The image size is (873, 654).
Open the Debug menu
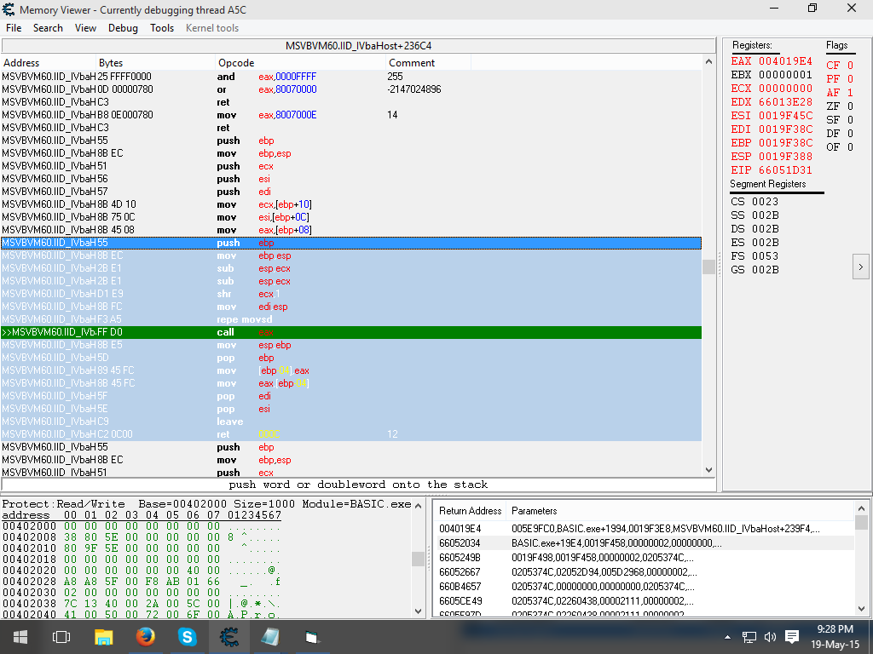pos(123,28)
